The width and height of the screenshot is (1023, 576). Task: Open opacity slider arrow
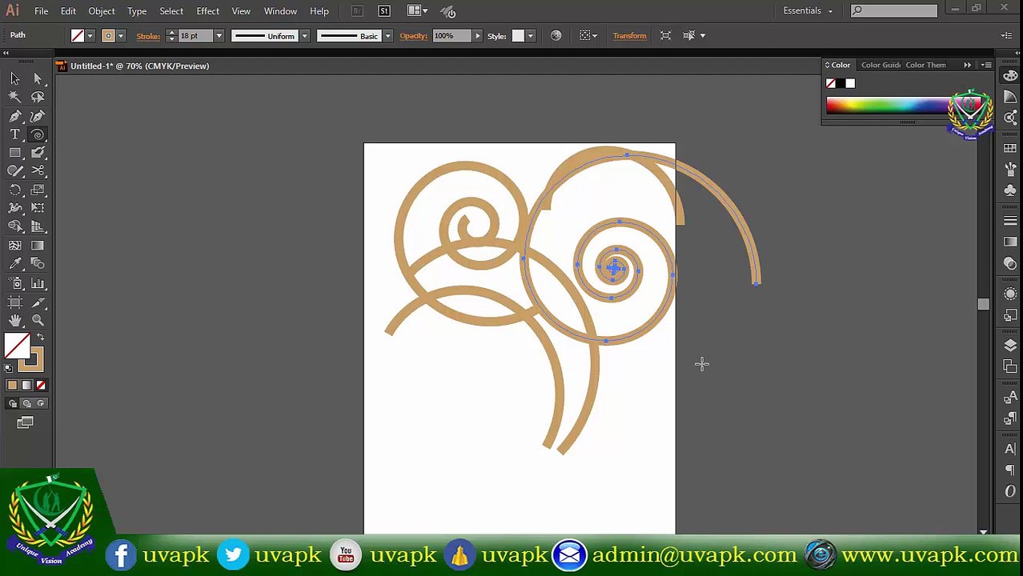coord(478,36)
